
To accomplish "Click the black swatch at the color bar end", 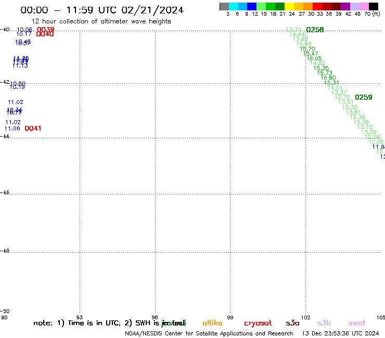I will click(374, 6).
